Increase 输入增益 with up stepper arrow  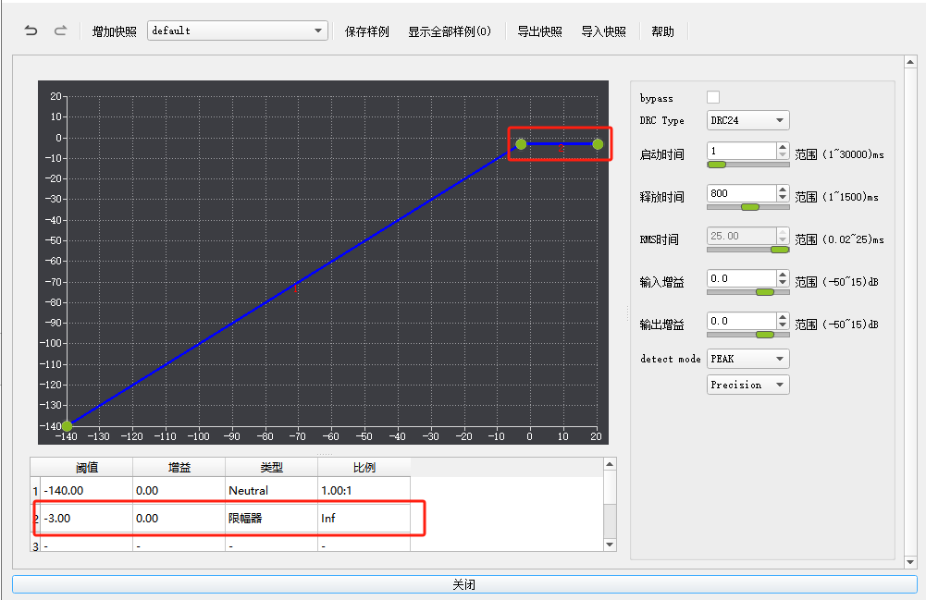(783, 275)
